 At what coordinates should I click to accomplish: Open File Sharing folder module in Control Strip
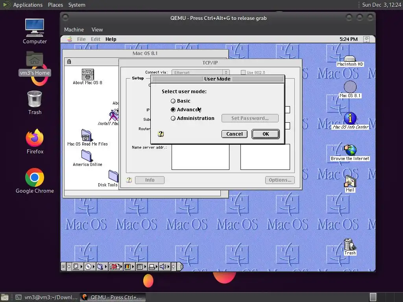click(x=102, y=267)
